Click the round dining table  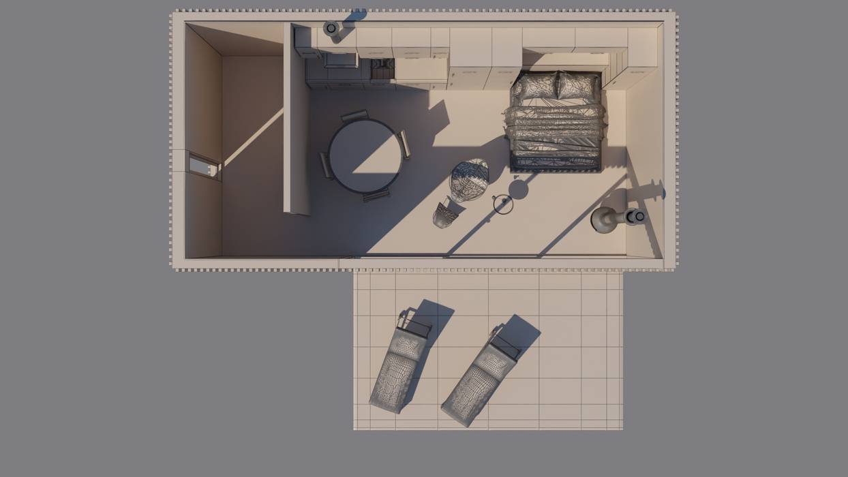(x=365, y=155)
